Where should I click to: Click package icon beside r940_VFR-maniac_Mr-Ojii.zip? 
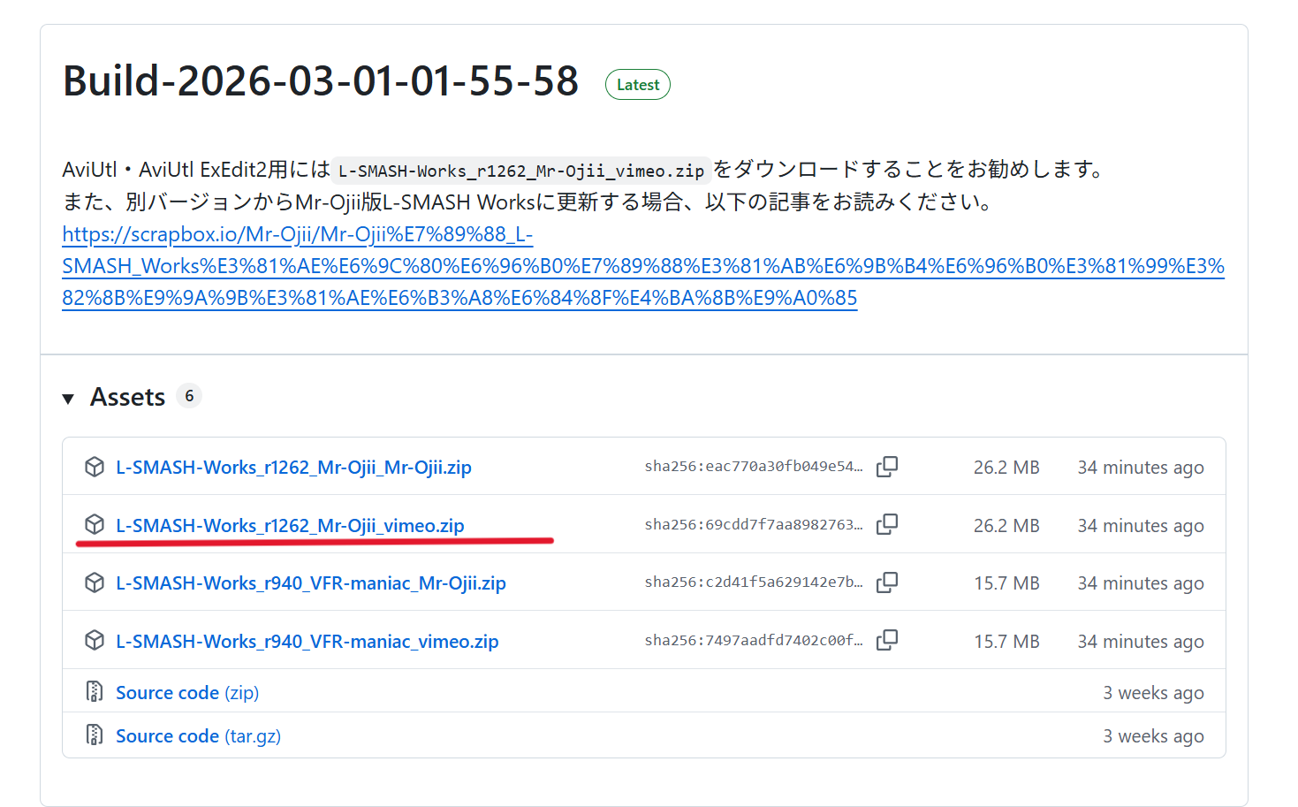pos(95,582)
